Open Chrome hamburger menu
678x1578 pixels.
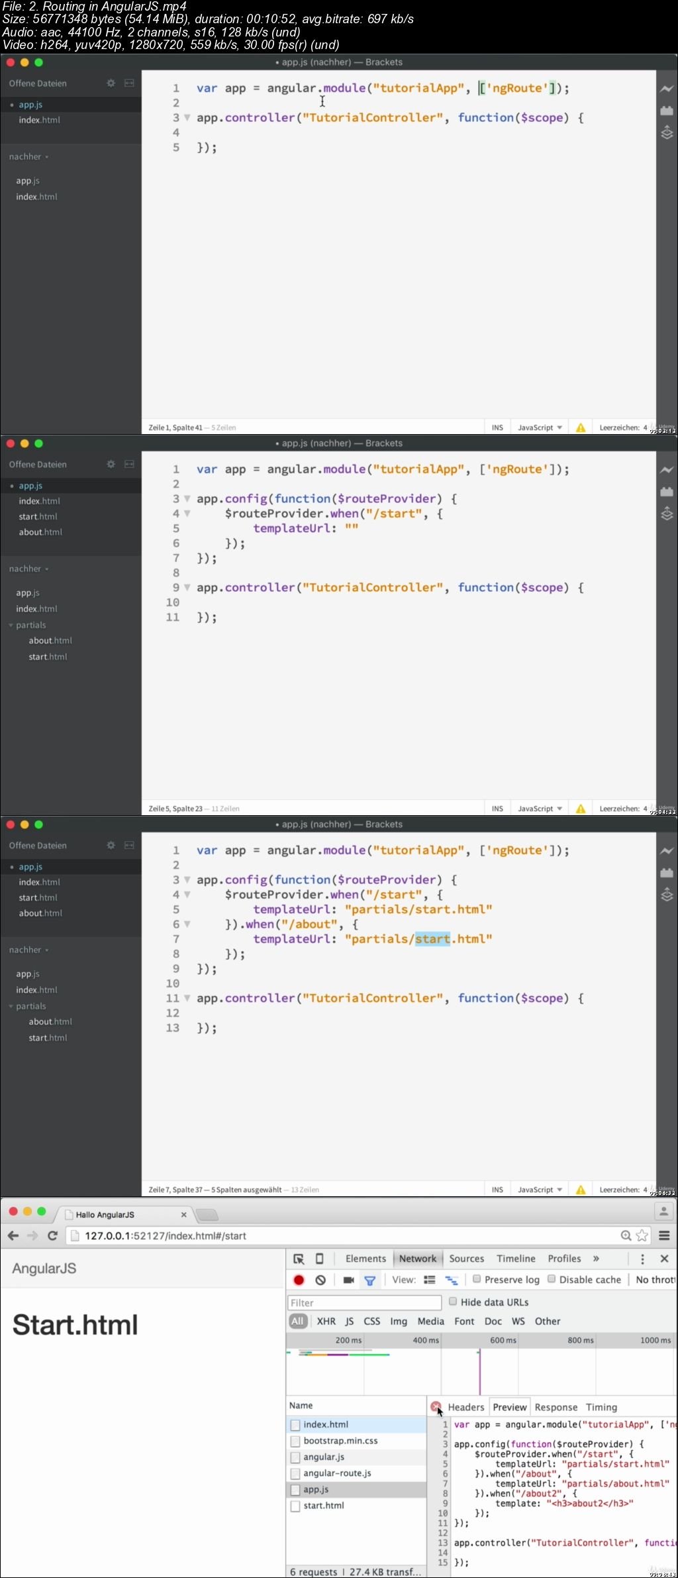click(x=664, y=1235)
